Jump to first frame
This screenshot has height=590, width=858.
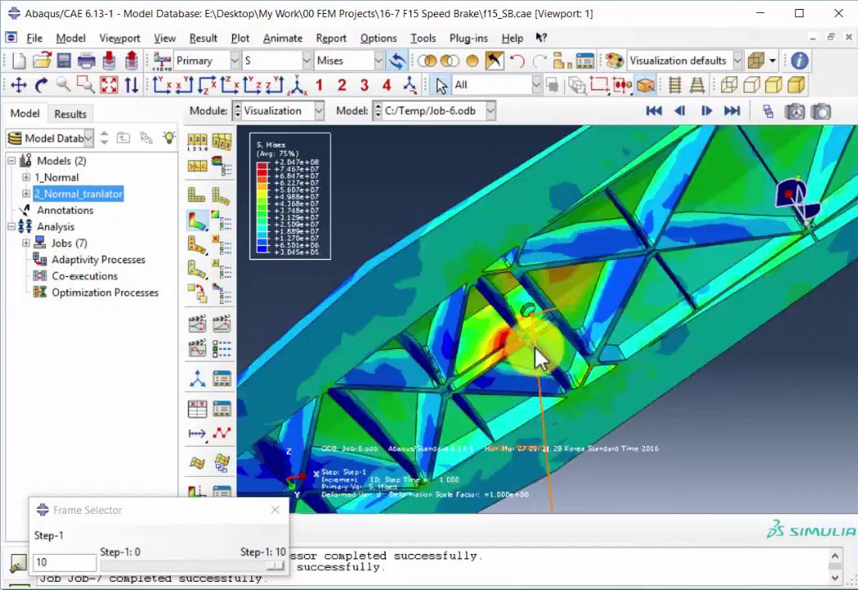(x=654, y=111)
